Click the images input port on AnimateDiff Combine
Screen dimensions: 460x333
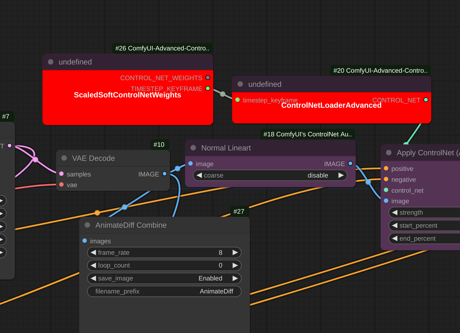click(x=85, y=241)
